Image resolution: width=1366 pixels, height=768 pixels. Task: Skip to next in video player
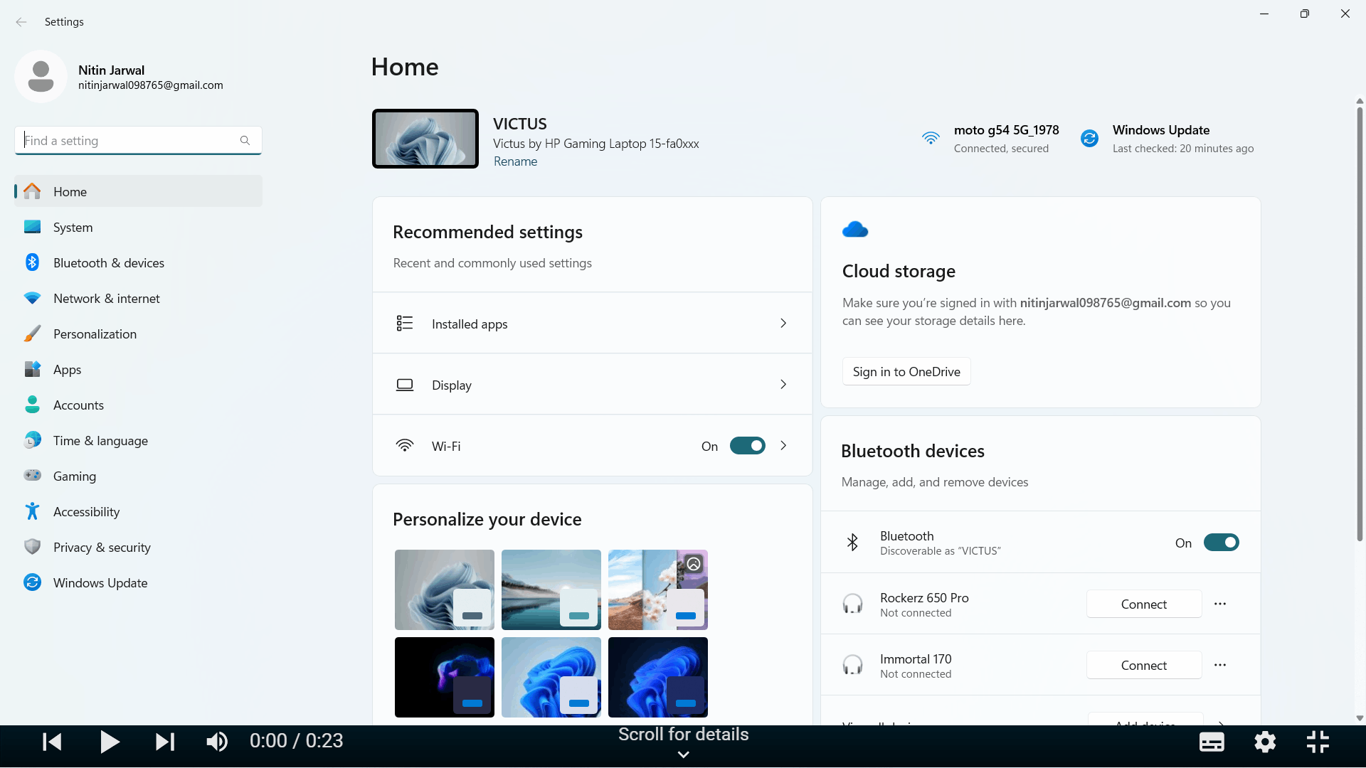pos(164,742)
